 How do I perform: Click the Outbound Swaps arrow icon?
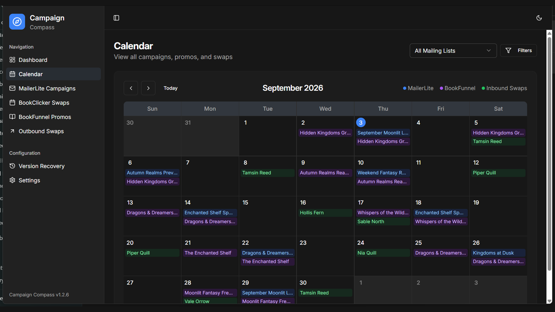click(12, 131)
